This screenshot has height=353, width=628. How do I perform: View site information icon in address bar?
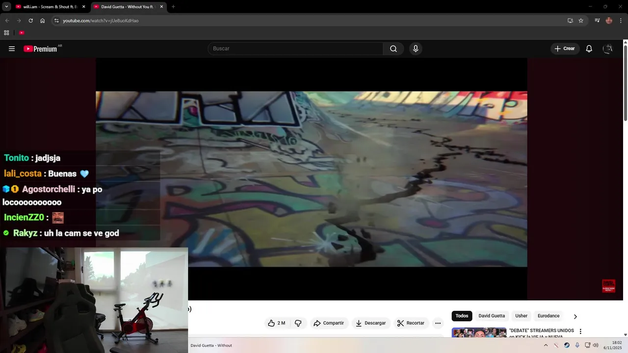(x=56, y=21)
